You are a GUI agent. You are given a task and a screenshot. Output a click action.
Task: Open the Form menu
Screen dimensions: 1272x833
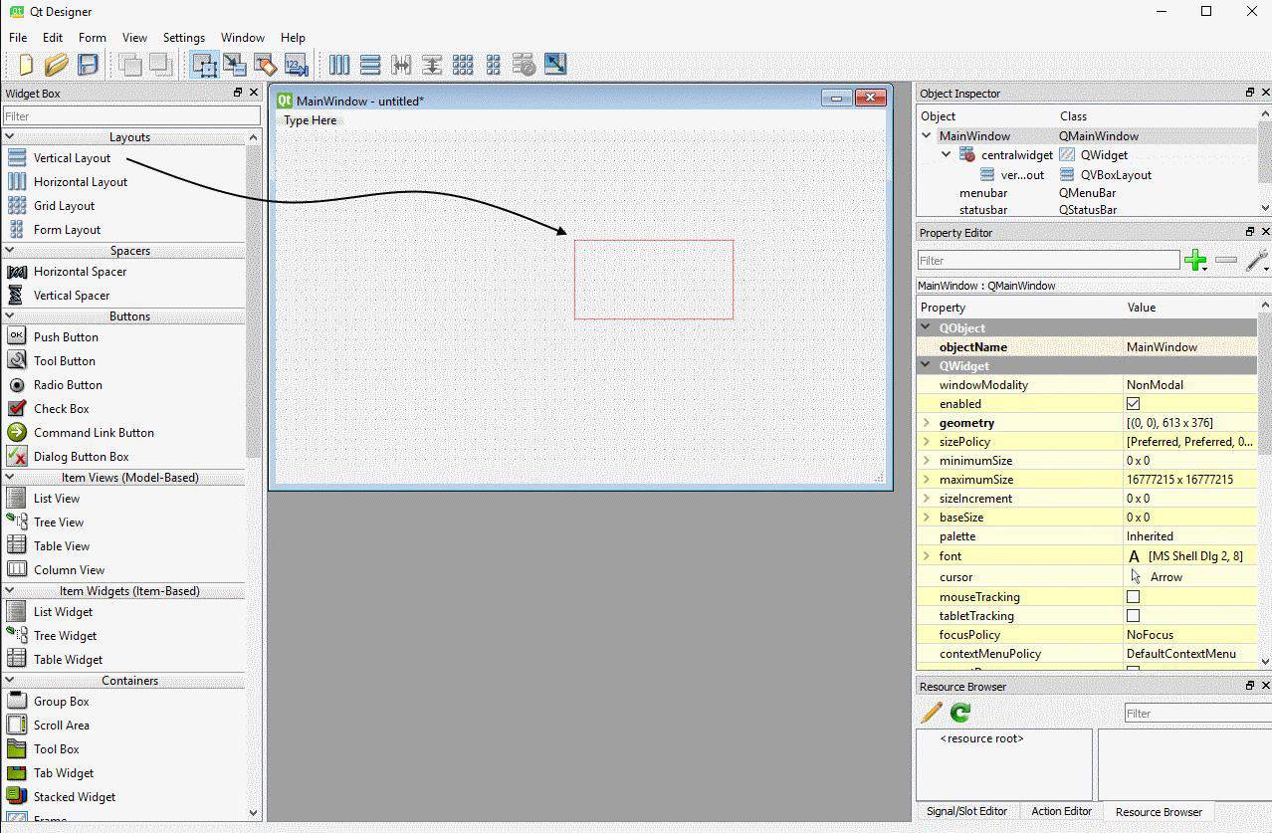pos(93,38)
